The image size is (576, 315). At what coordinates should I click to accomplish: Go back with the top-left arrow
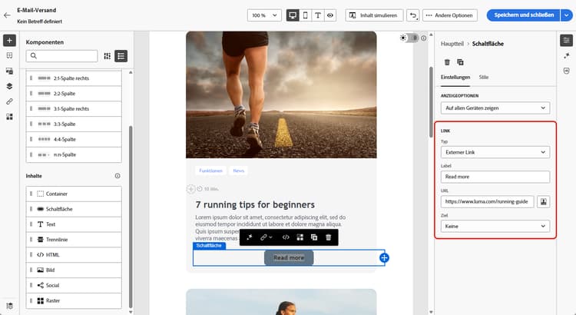[x=7, y=15]
